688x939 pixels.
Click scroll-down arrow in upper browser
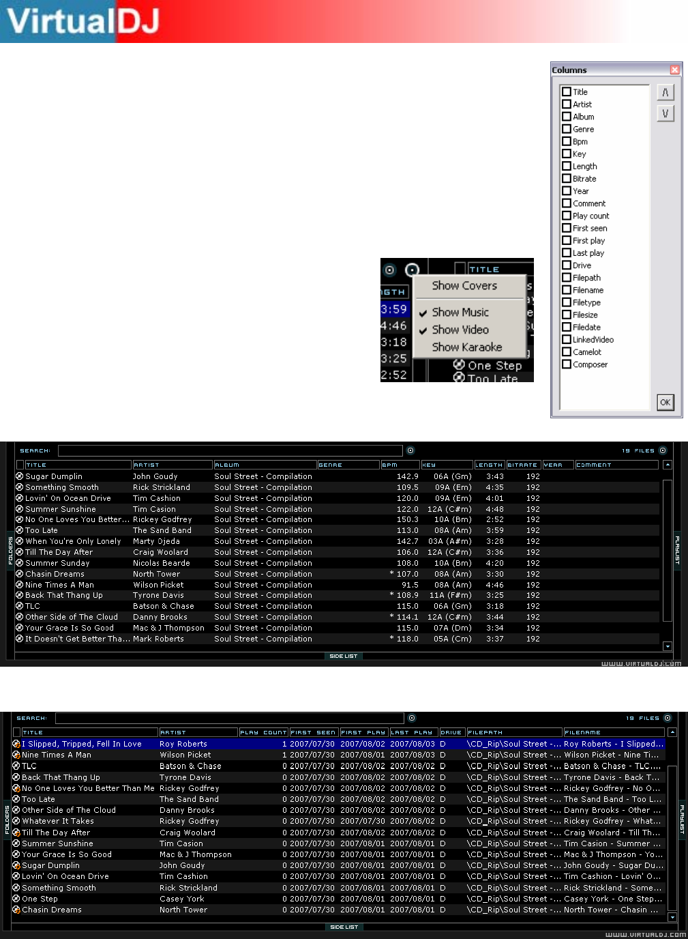[668, 646]
